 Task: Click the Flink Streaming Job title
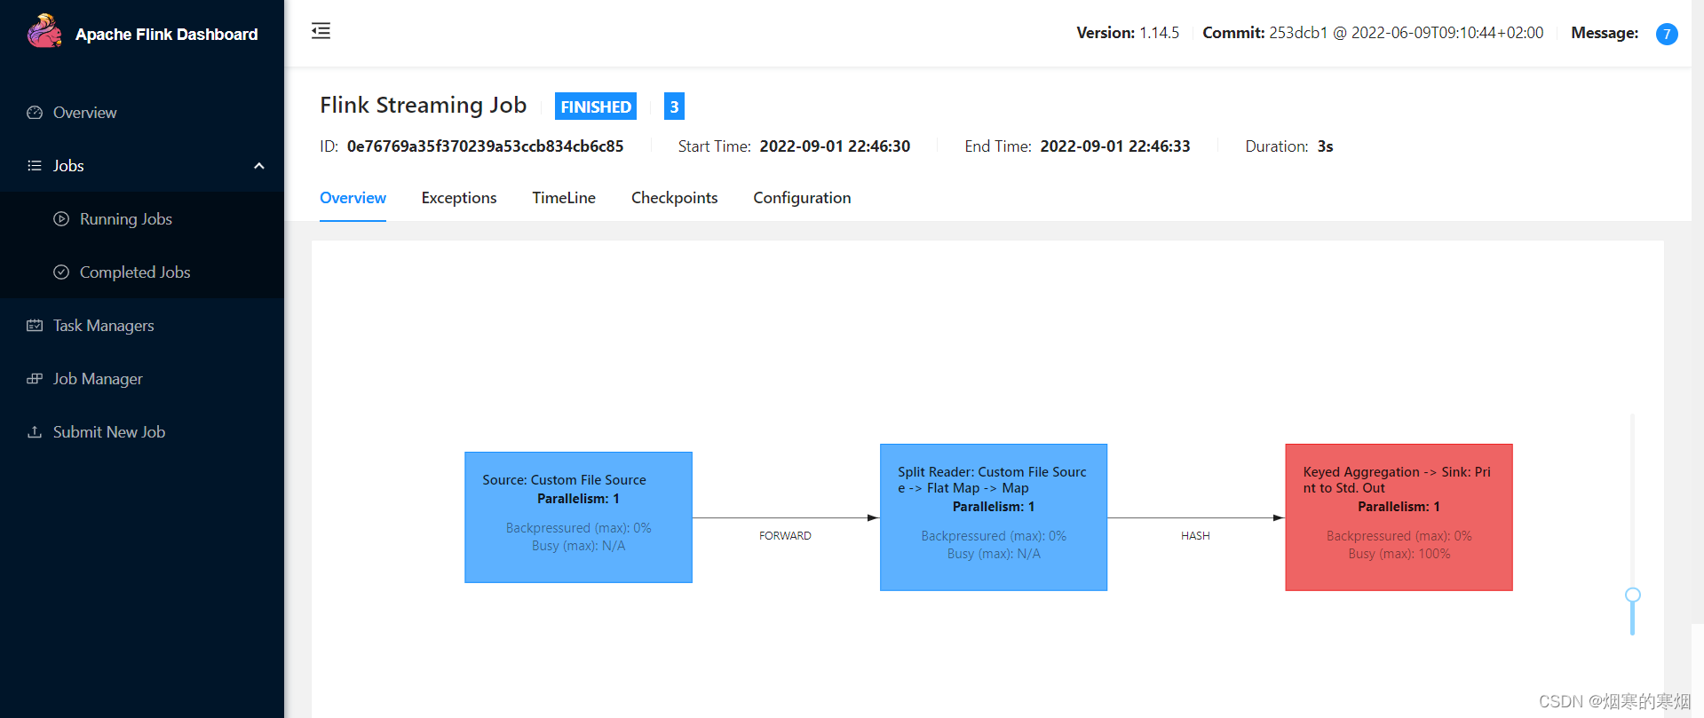424,105
